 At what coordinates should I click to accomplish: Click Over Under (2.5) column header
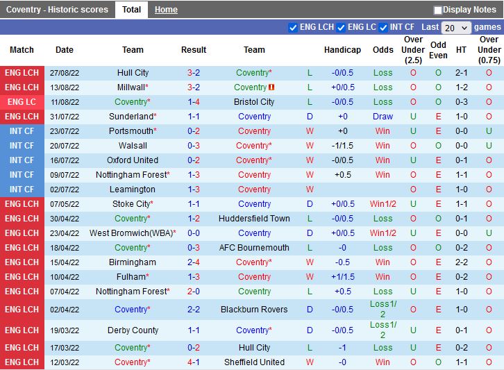tap(413, 50)
